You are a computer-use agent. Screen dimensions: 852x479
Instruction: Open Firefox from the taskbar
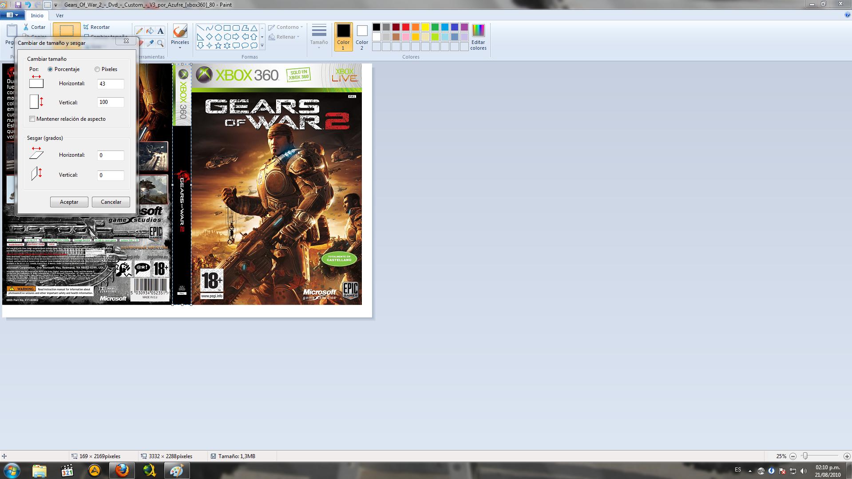click(x=122, y=471)
